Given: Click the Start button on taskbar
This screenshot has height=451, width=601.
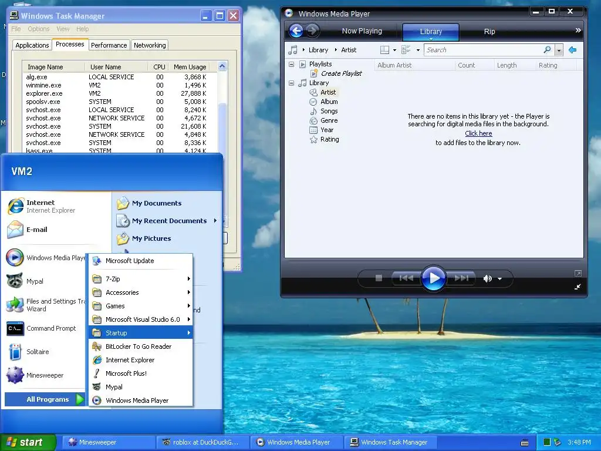Looking at the screenshot, I should point(27,442).
